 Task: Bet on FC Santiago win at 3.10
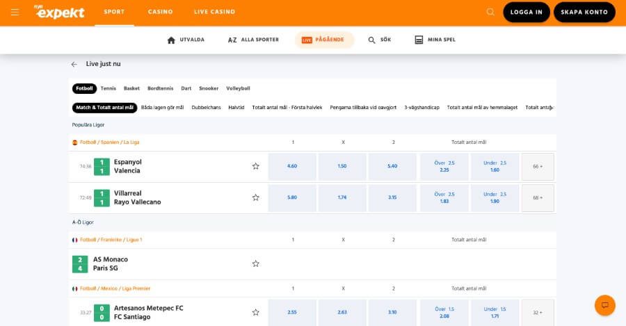(x=392, y=312)
